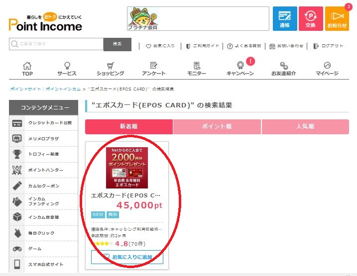Add card to favorites with お気に入りに追加
The height and width of the screenshot is (276, 357).
pyautogui.click(x=127, y=257)
